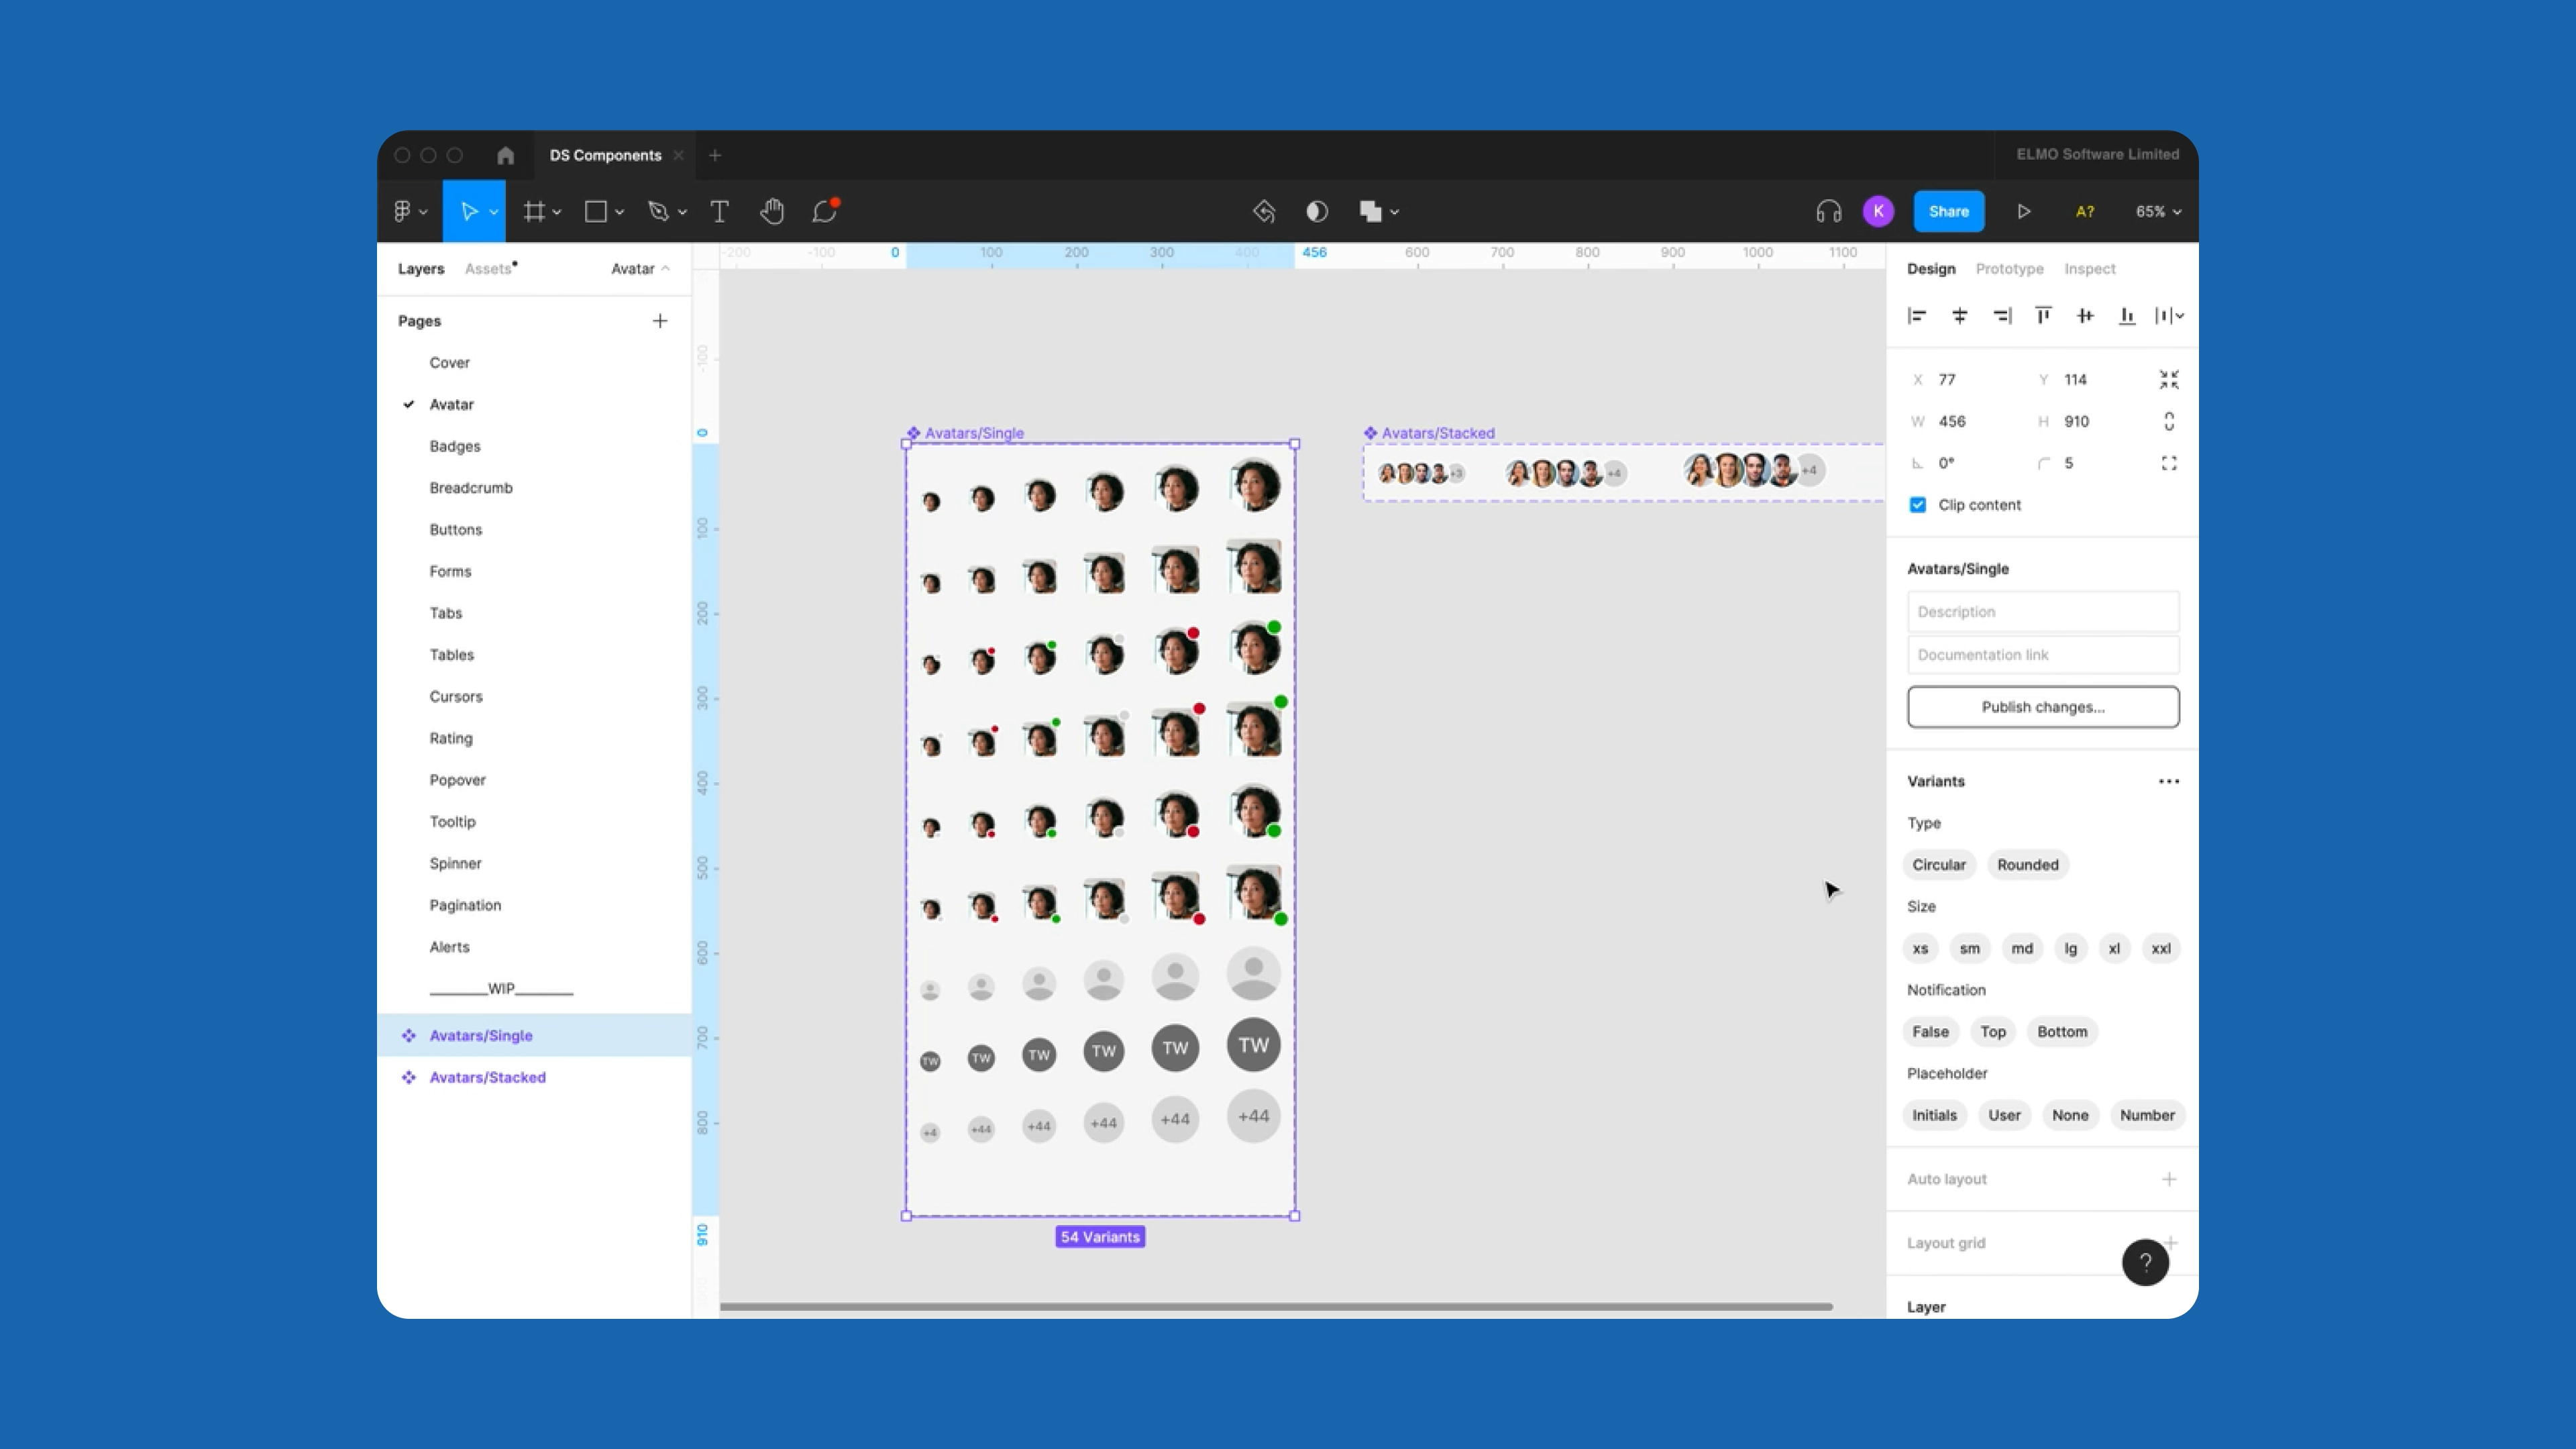2576x1449 pixels.
Task: Open the help question mark button
Action: pyautogui.click(x=2145, y=1262)
